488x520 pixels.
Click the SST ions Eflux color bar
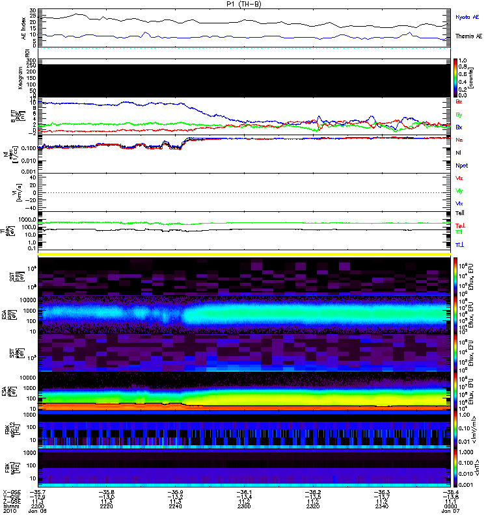tap(455, 276)
